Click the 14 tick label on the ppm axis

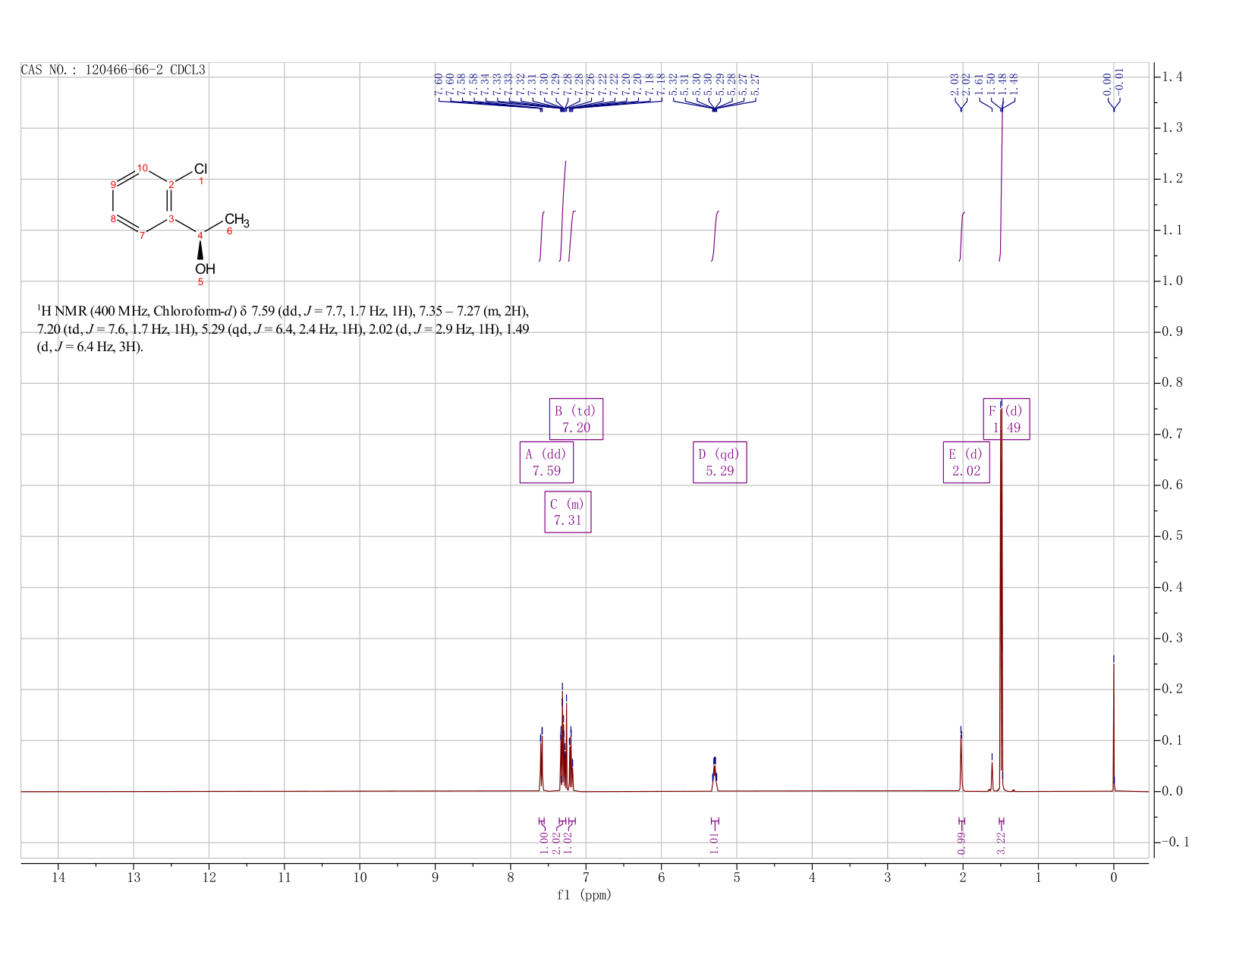58,878
